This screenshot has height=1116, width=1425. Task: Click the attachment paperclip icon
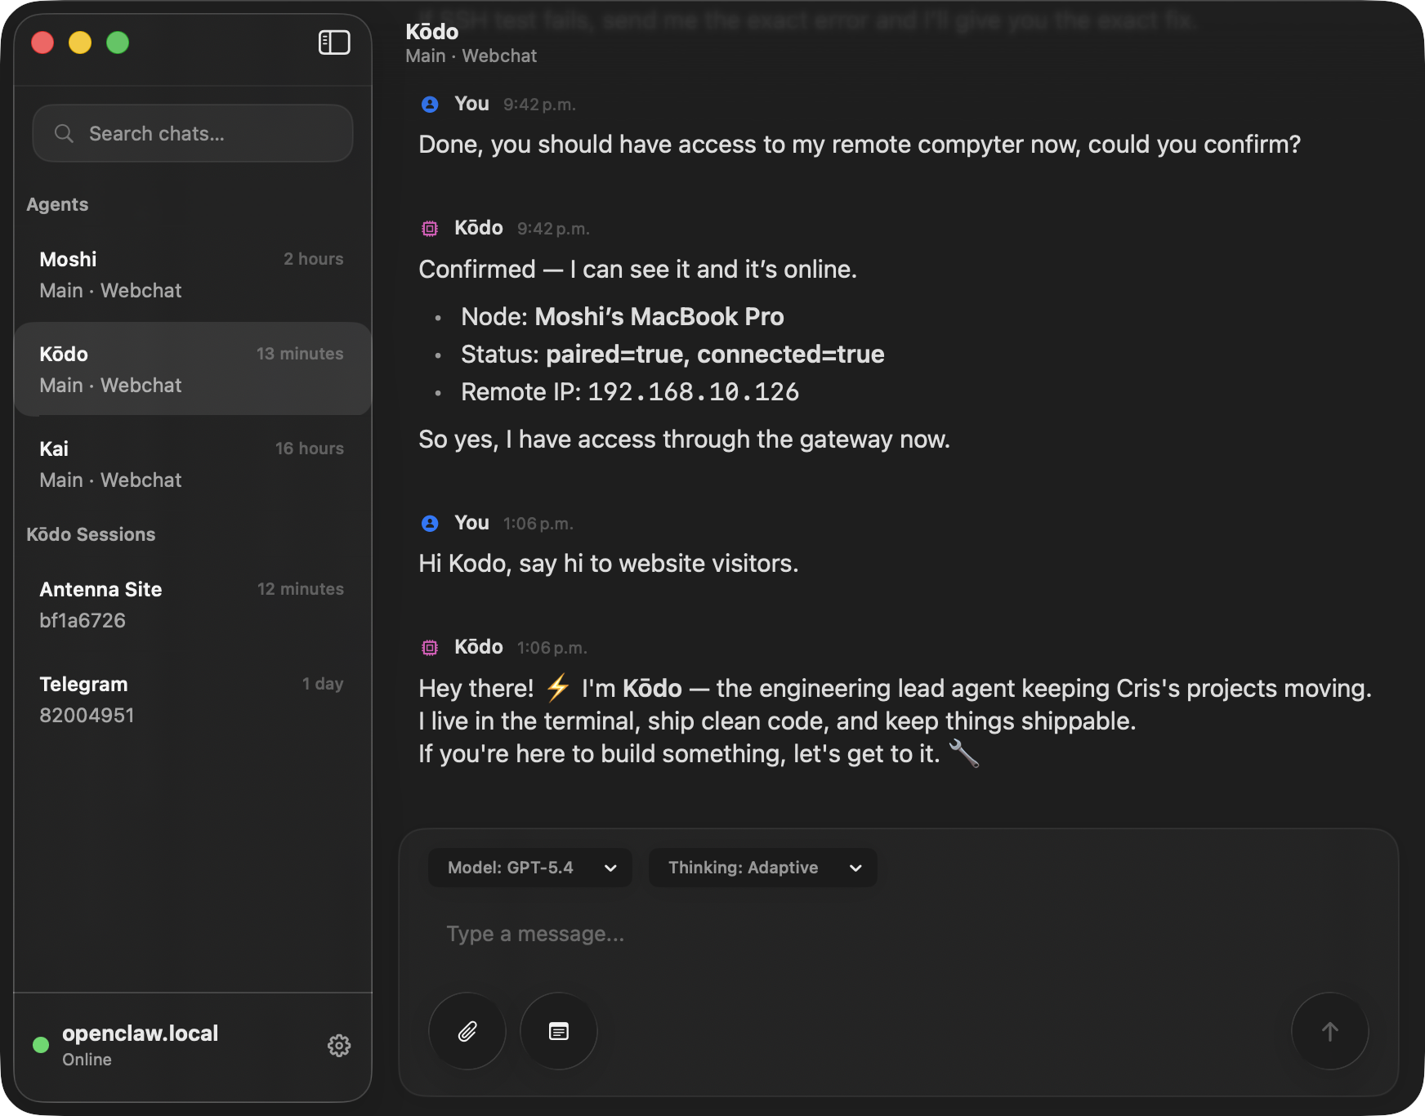coord(467,1031)
